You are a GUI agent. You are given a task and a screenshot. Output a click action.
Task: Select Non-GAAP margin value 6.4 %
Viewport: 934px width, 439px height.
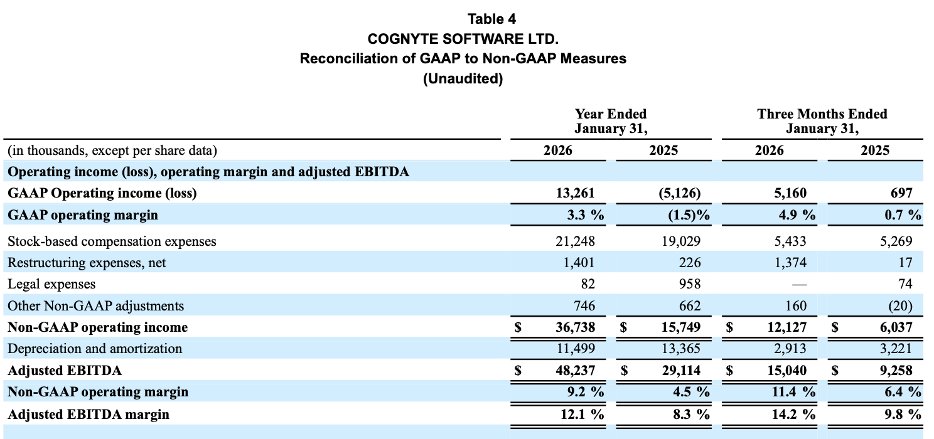[x=903, y=392]
